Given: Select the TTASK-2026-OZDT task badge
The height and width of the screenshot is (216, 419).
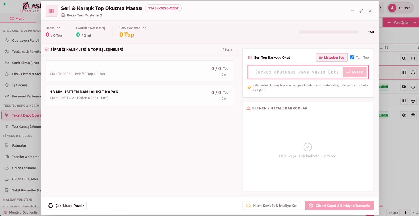Looking at the screenshot, I should click(x=163, y=8).
